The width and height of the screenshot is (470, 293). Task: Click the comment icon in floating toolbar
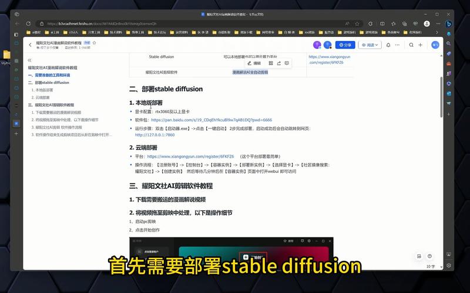coord(287,63)
